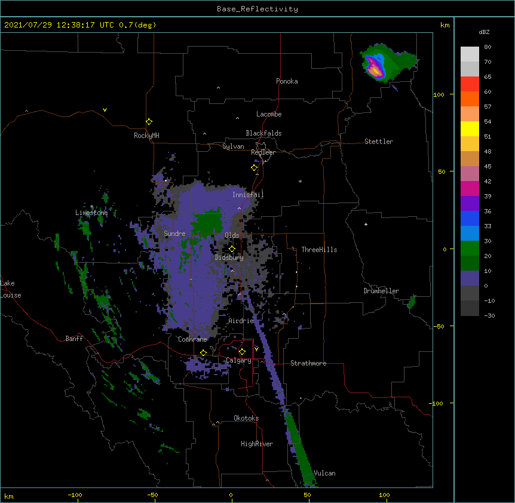Select the bright yellow legend swatch below 54
Image resolution: width=515 pixels, height=503 pixels.
pos(470,128)
